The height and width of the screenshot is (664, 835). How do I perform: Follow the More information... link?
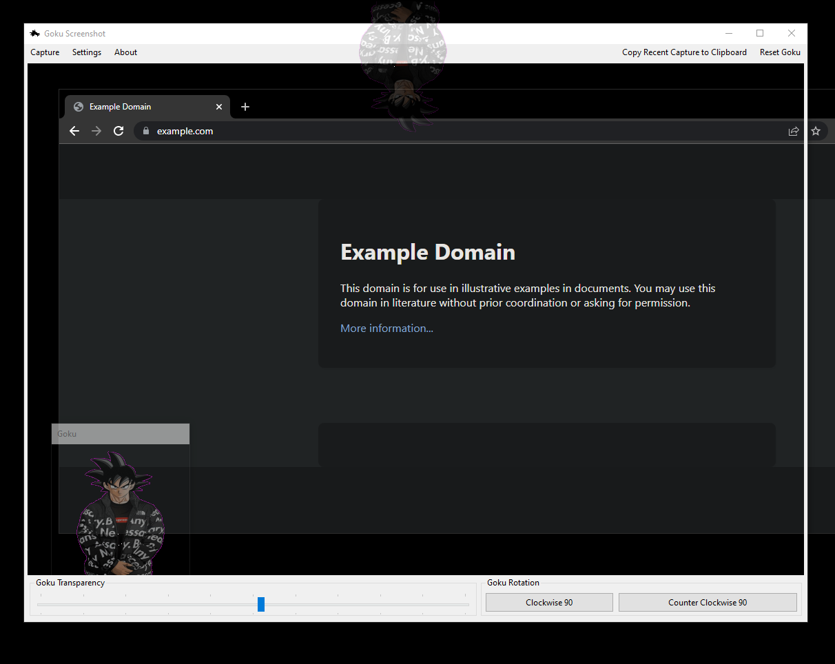386,329
